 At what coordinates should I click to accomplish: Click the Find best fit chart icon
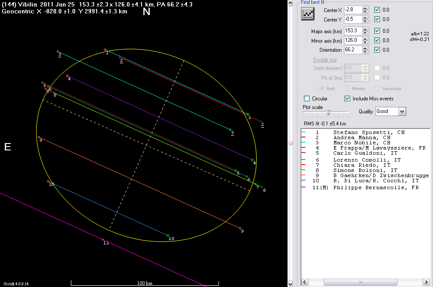307,14
